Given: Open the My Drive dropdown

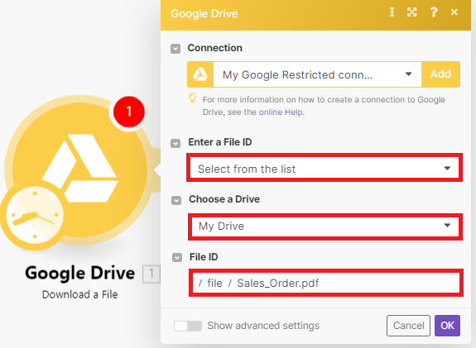Looking at the screenshot, I should pyautogui.click(x=325, y=226).
